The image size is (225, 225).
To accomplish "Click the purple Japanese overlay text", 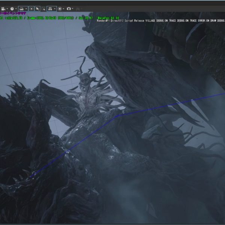I will tap(13, 13).
